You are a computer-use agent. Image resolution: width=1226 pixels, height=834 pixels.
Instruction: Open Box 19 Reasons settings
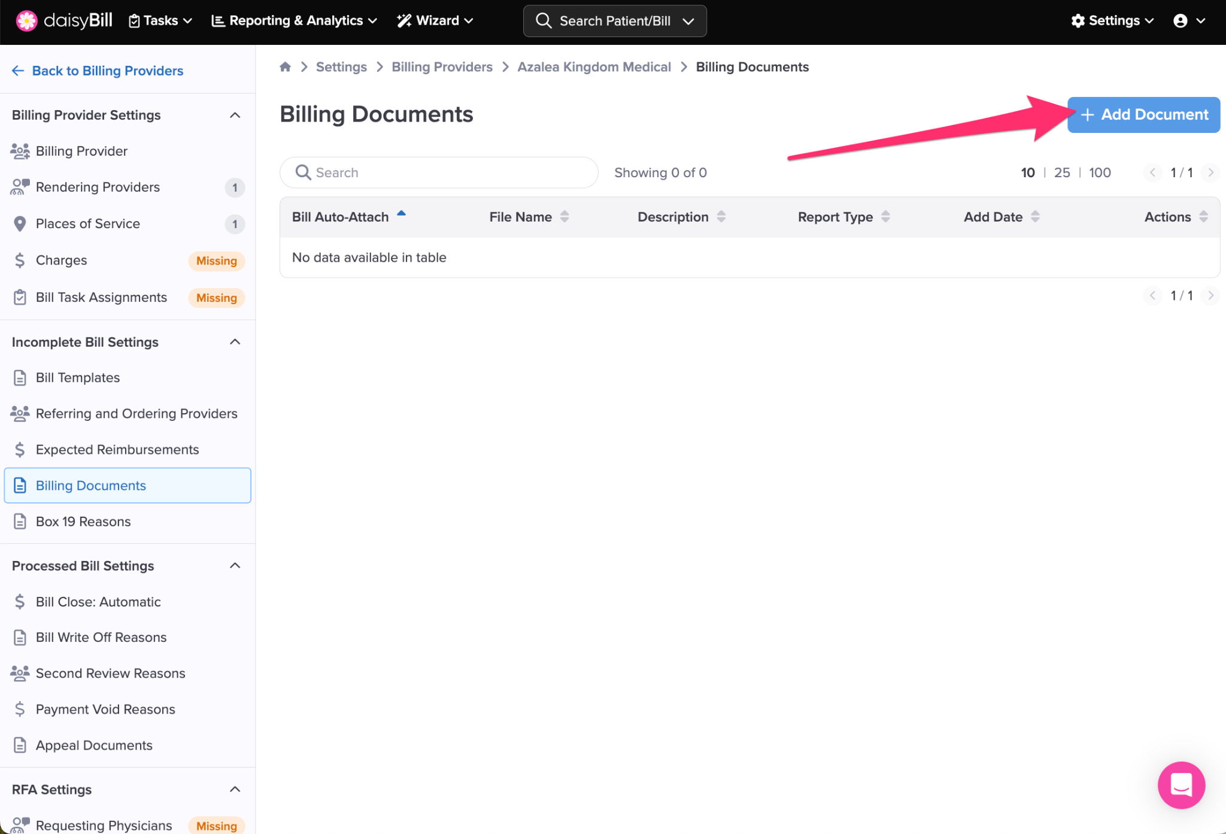click(83, 521)
